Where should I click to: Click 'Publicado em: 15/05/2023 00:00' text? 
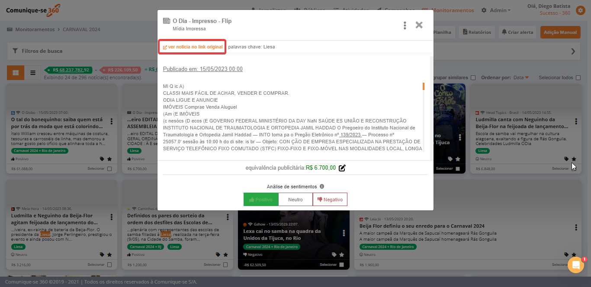click(203, 69)
